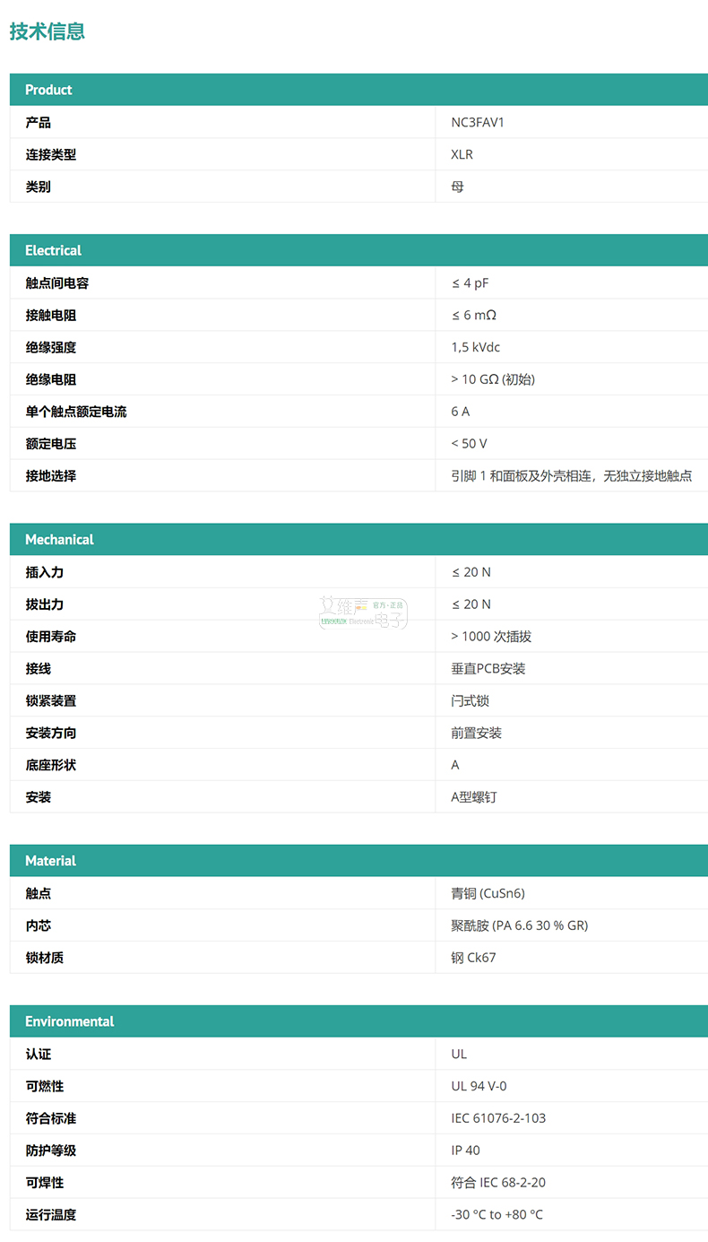Viewport: 708px width, 1242px height.
Task: Click the watermark logo in the Mechanical section
Action: pyautogui.click(x=363, y=613)
